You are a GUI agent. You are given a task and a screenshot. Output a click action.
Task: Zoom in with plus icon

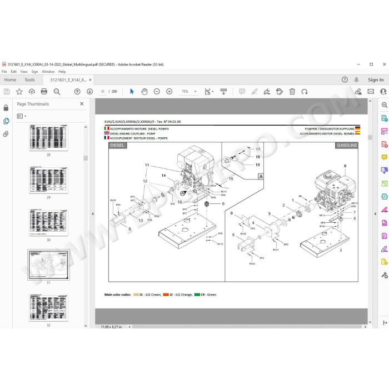click(x=169, y=92)
